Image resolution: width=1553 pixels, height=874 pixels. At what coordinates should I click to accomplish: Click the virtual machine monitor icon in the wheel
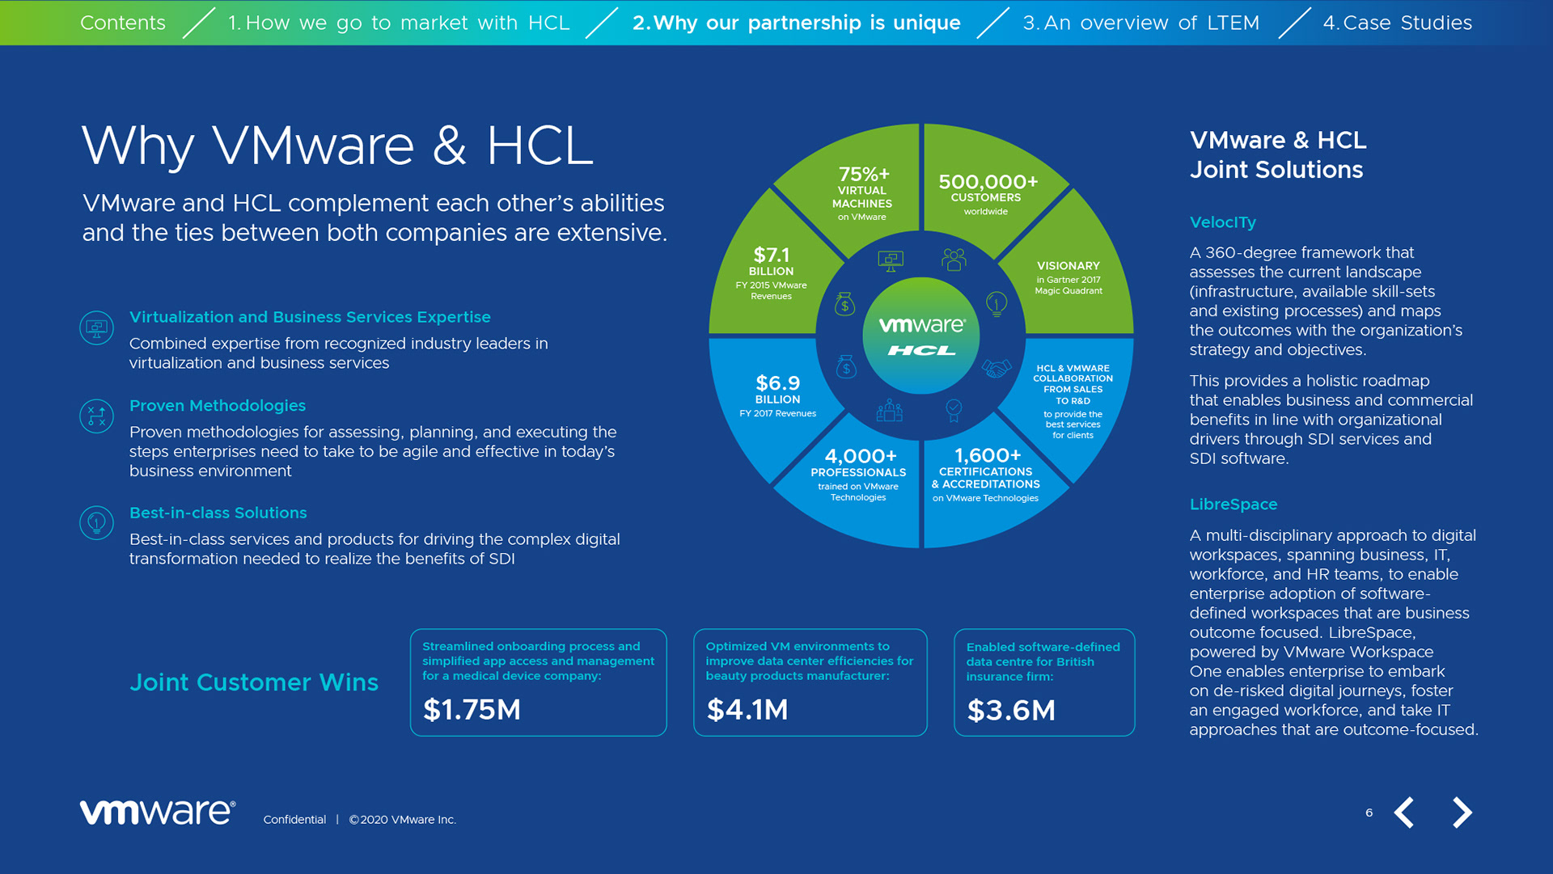[891, 260]
